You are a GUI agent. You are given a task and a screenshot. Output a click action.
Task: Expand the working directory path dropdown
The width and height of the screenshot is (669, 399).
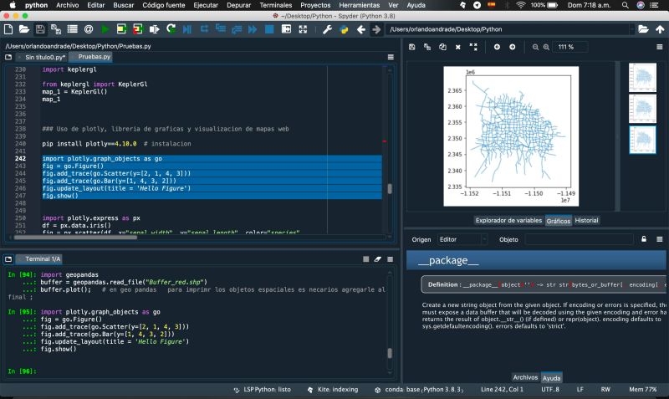pos(632,29)
